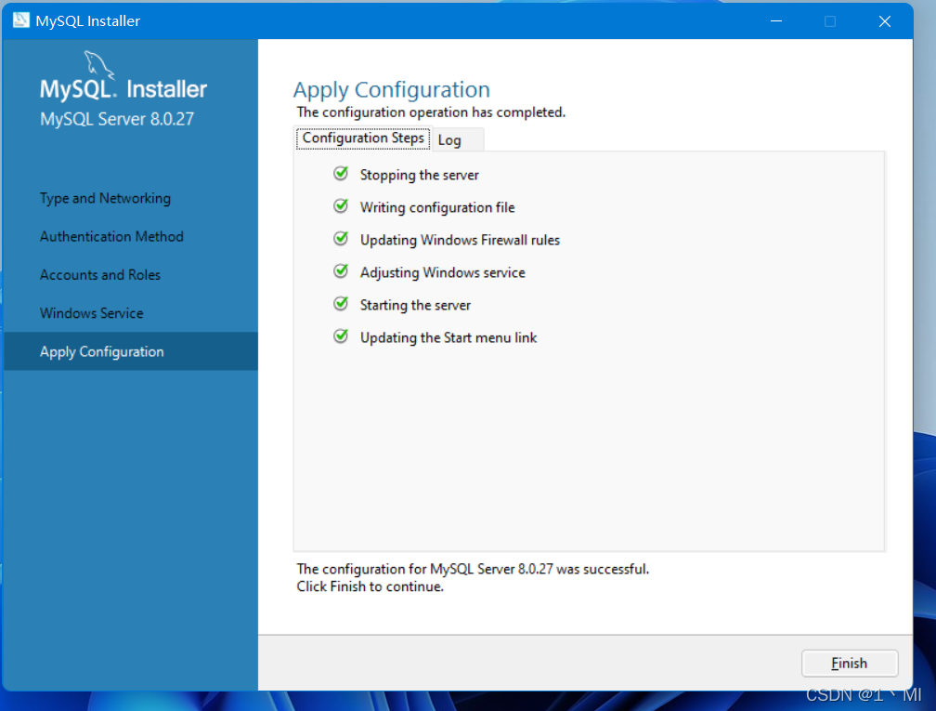Click the MySQL Installer title bar app icon
Viewport: 936px width, 711px height.
(20, 20)
